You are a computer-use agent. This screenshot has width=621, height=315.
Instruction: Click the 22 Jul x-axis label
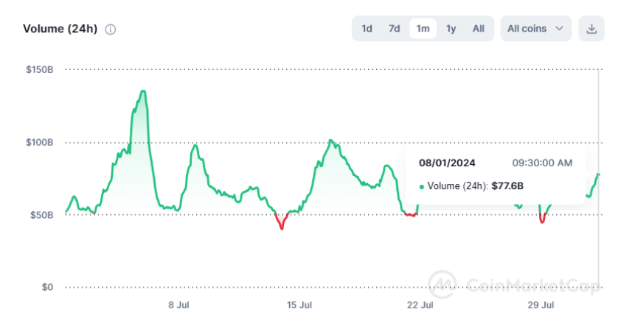pyautogui.click(x=420, y=304)
